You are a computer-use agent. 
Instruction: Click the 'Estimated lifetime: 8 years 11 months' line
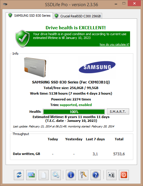(71, 117)
